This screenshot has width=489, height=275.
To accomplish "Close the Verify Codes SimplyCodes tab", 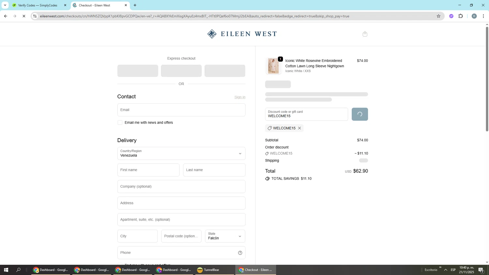I will (65, 5).
